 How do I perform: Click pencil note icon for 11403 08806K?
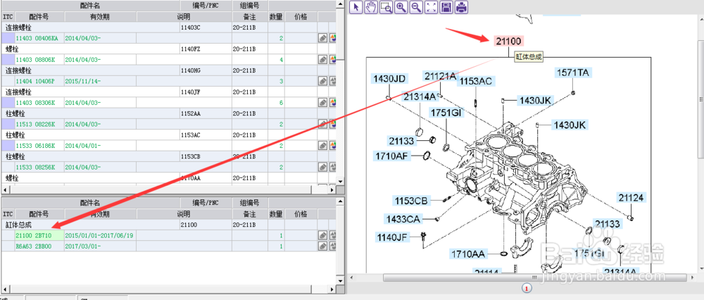tap(322, 60)
